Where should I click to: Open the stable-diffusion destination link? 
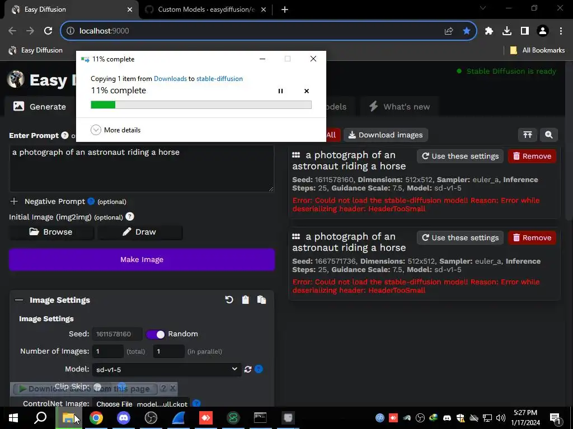coord(219,78)
